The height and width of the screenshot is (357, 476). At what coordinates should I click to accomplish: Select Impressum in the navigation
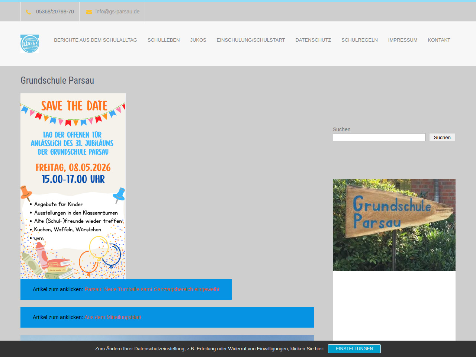click(x=403, y=40)
